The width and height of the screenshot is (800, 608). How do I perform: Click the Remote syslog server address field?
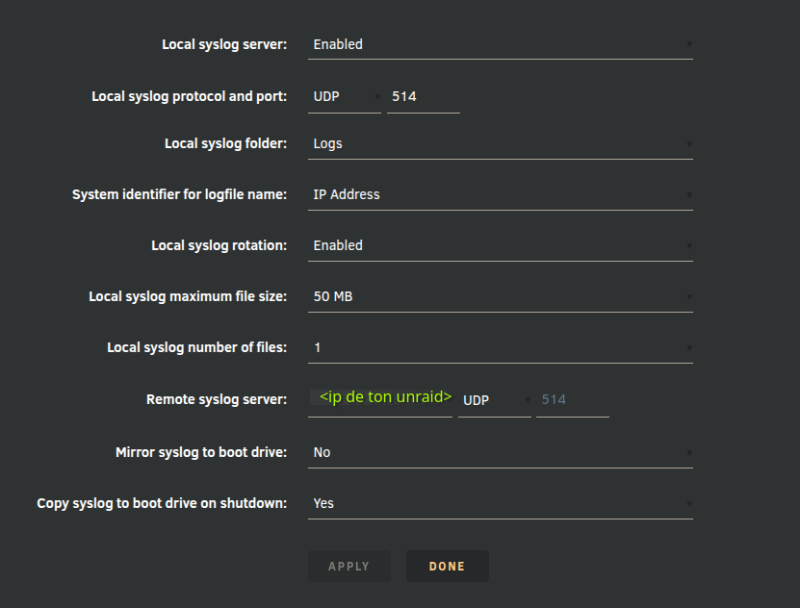(x=380, y=400)
